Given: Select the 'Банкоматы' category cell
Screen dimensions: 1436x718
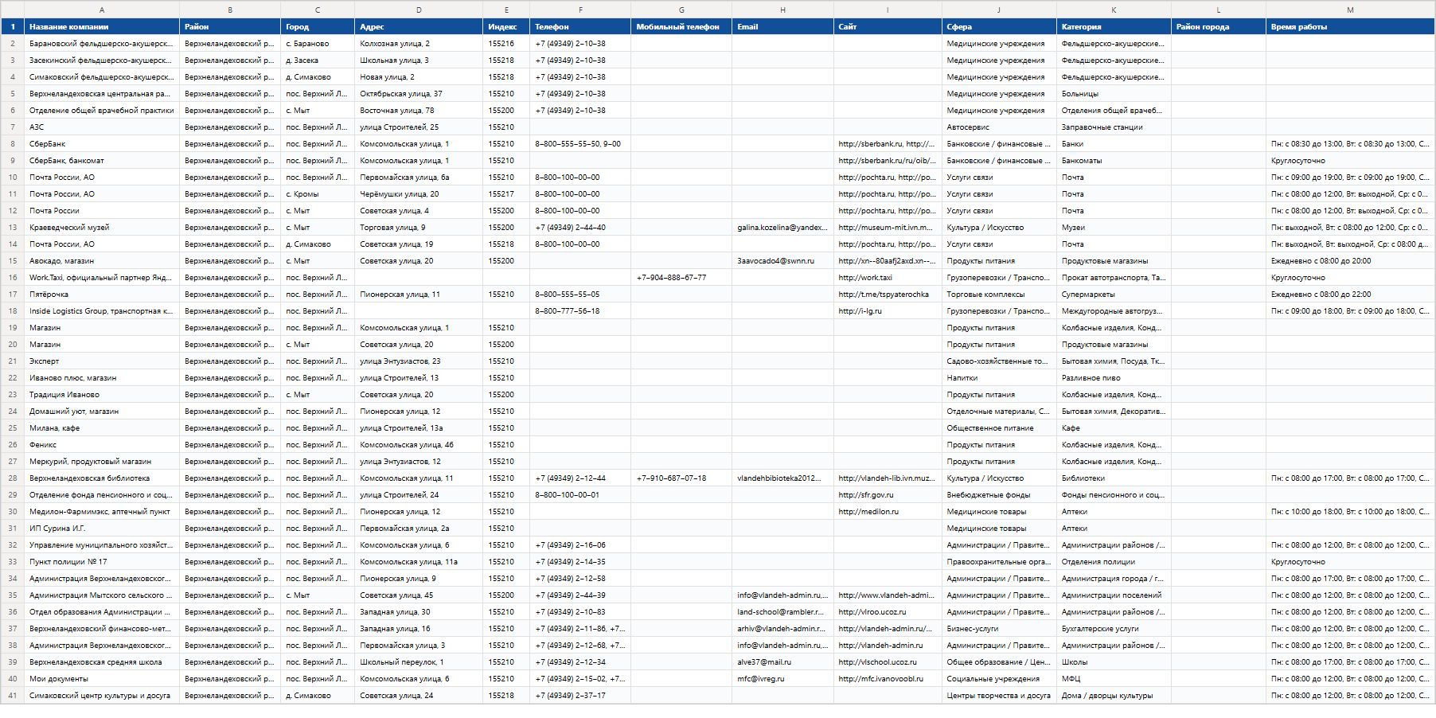Looking at the screenshot, I should [1114, 160].
